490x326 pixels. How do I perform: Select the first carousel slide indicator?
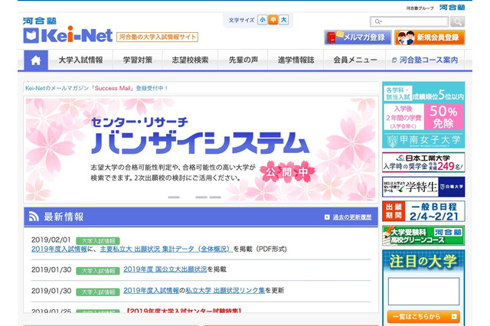(174, 197)
